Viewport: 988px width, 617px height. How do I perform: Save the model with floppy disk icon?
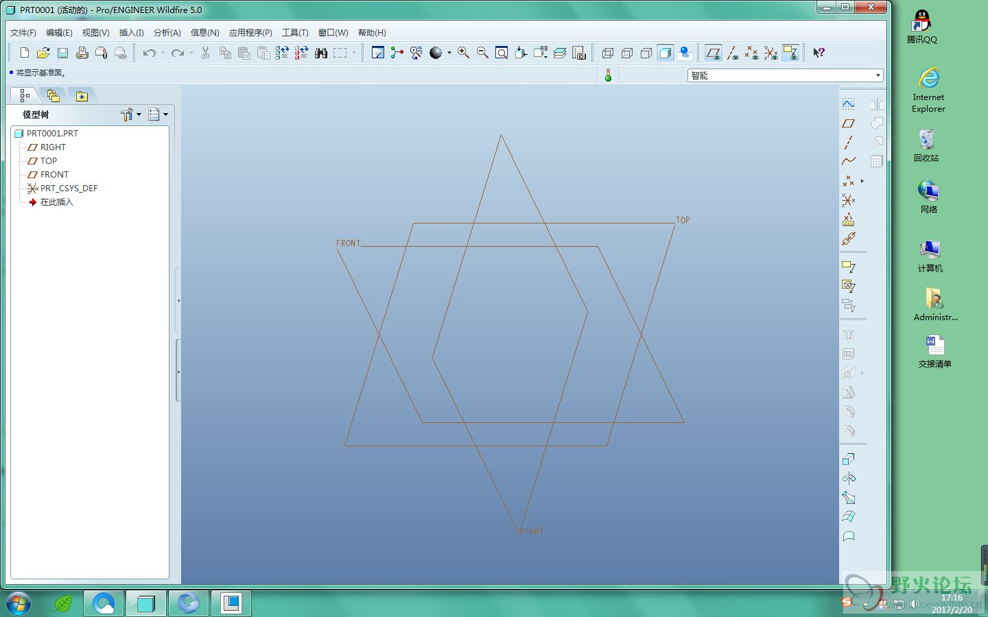point(62,53)
